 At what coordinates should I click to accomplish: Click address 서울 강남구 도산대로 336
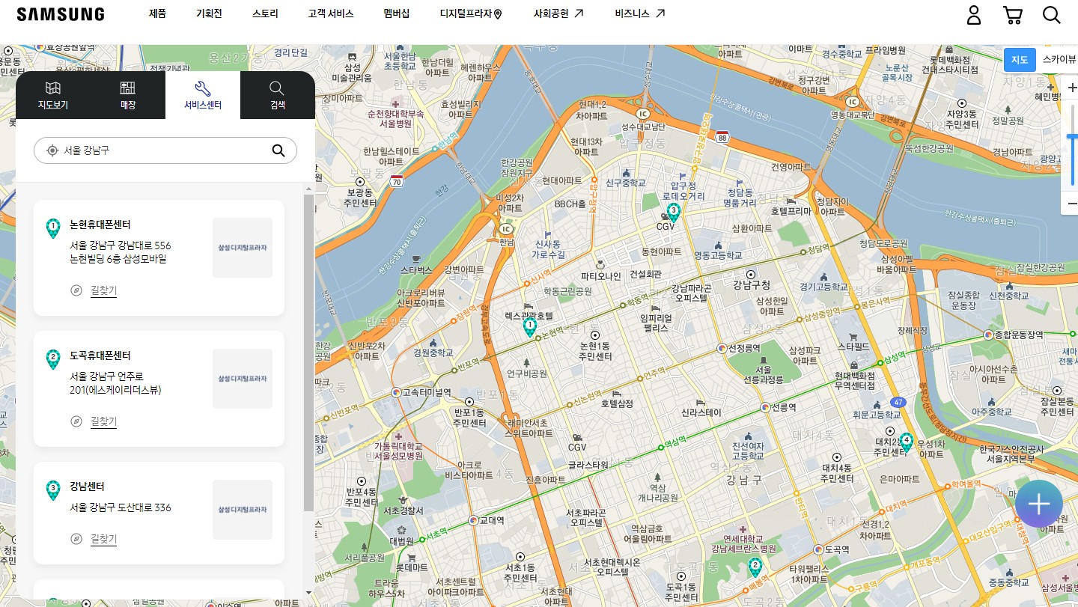pyautogui.click(x=121, y=507)
